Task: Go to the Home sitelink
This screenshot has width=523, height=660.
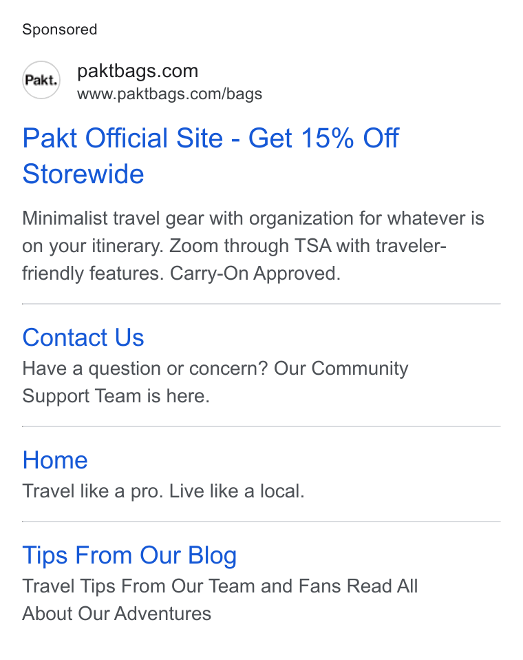Action: coord(55,460)
